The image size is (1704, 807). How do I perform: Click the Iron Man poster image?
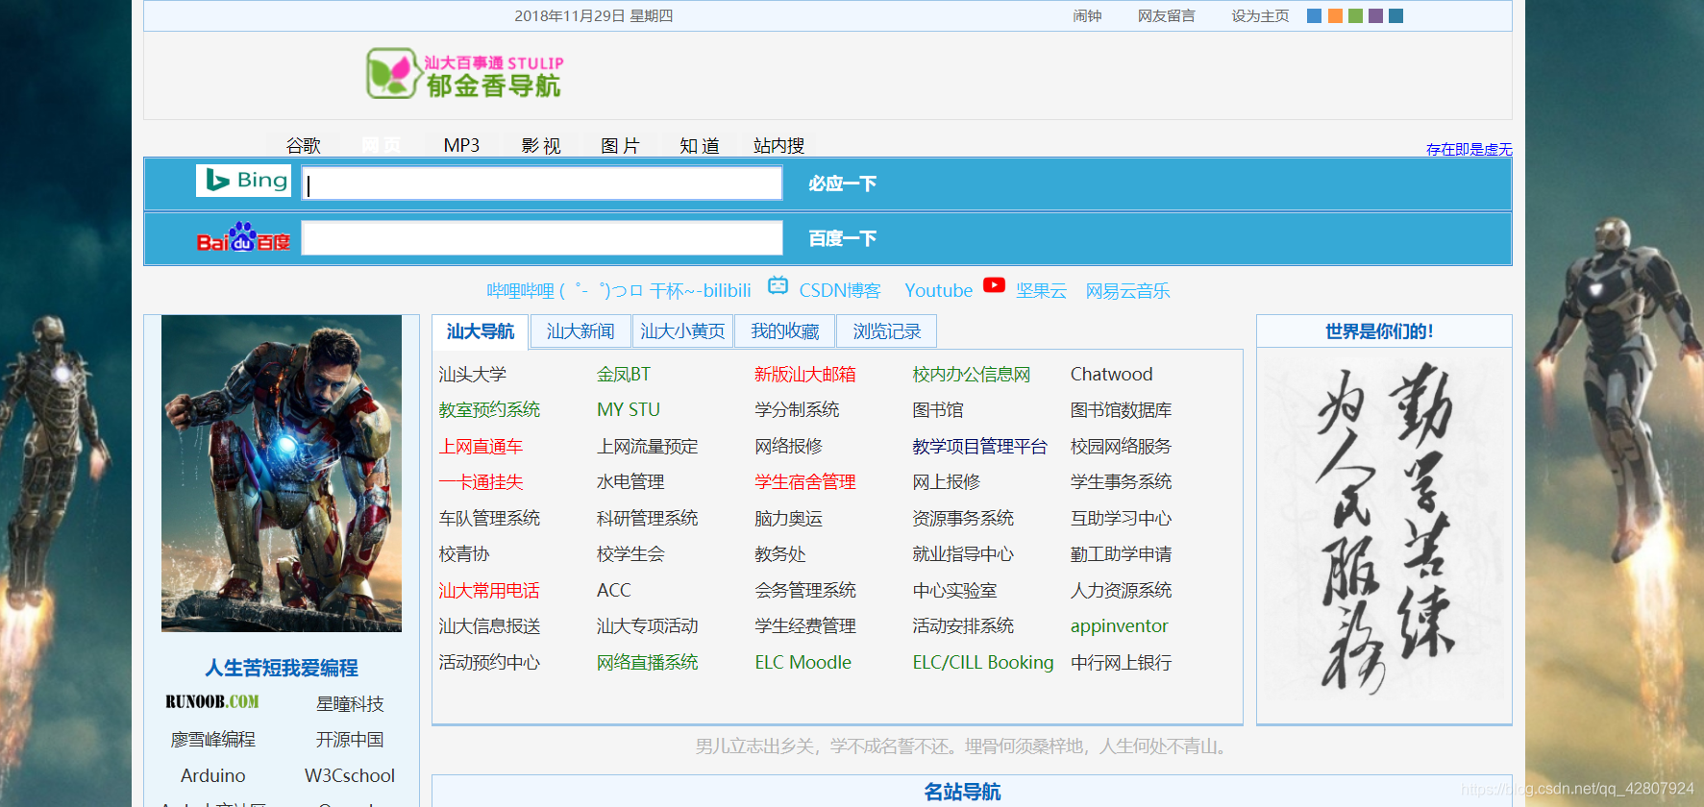pos(282,474)
